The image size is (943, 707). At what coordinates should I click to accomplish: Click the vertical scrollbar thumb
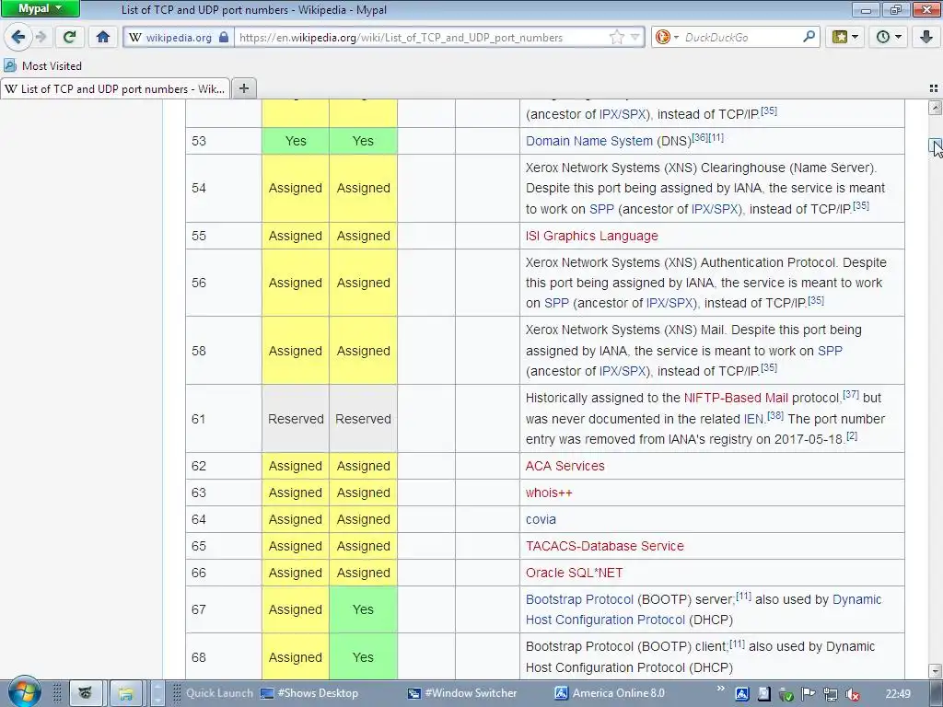pyautogui.click(x=935, y=145)
